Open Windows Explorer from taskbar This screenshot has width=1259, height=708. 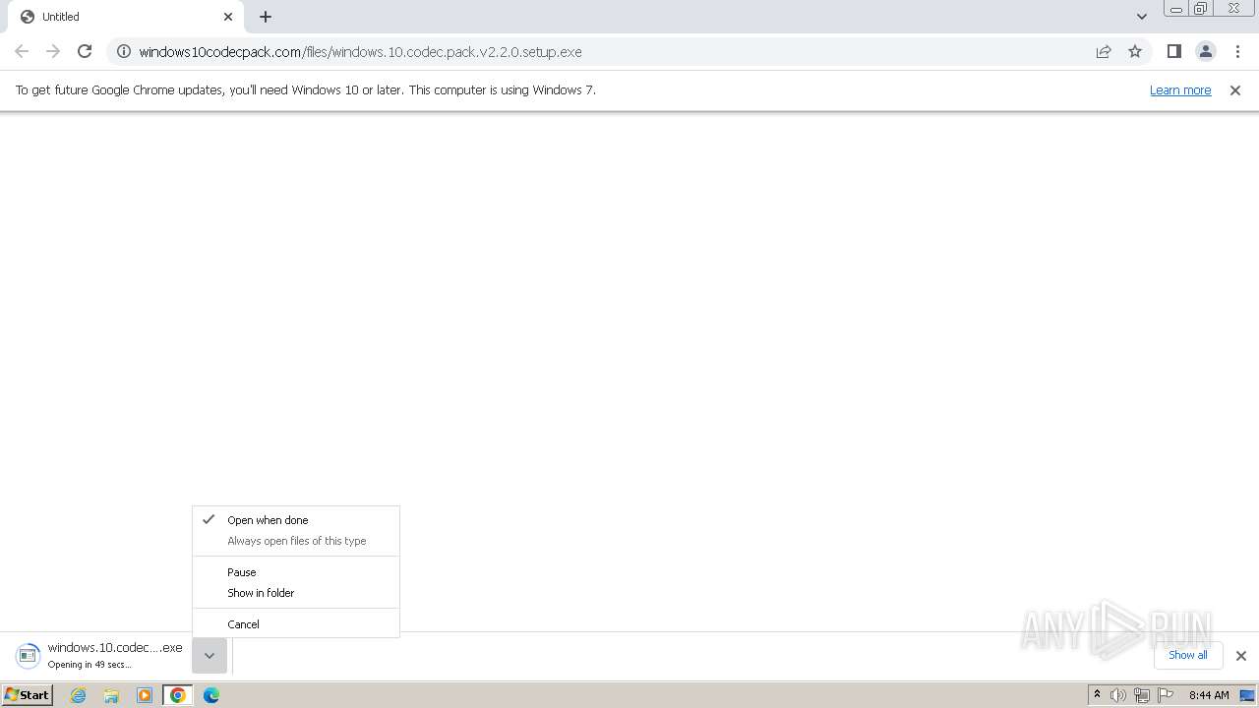(x=111, y=695)
